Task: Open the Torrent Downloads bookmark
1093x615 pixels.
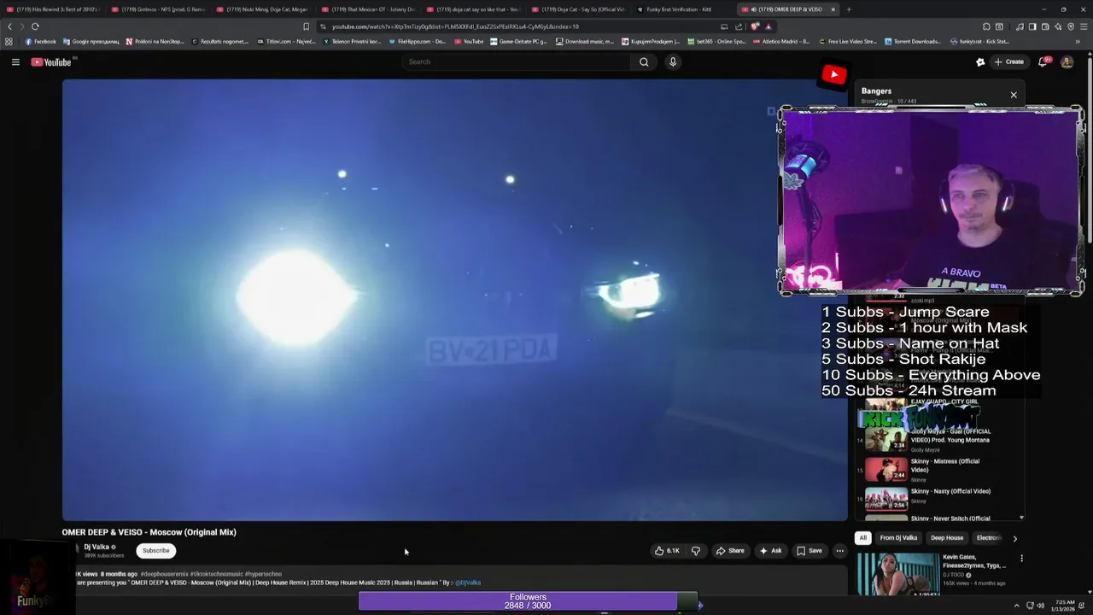Action: click(x=913, y=41)
